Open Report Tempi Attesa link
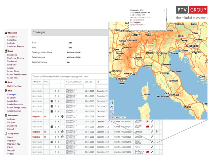 [x=17, y=108]
